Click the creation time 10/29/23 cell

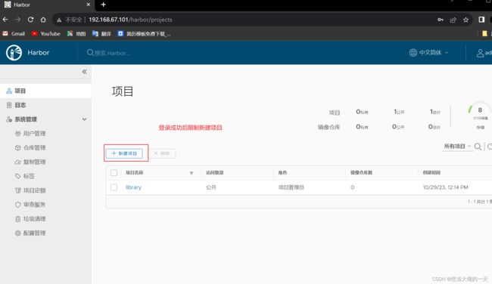445,187
